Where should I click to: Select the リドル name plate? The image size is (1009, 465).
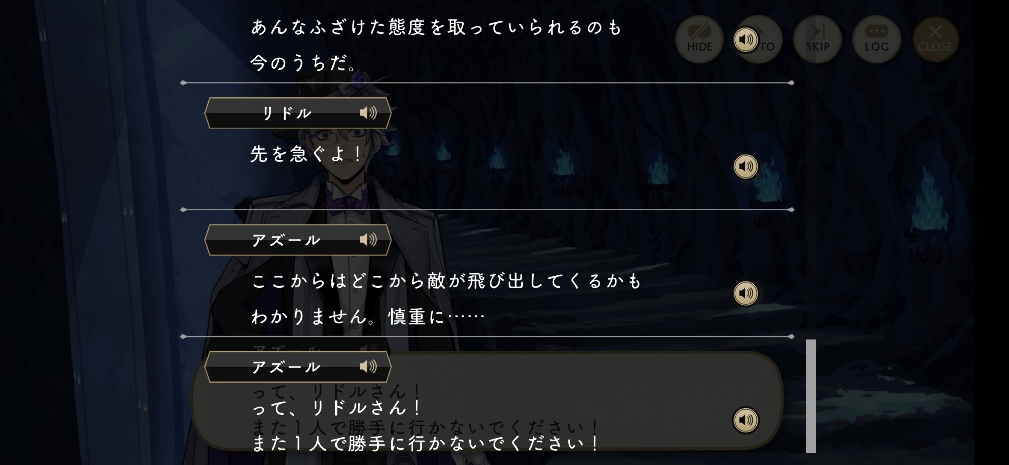coord(298,113)
